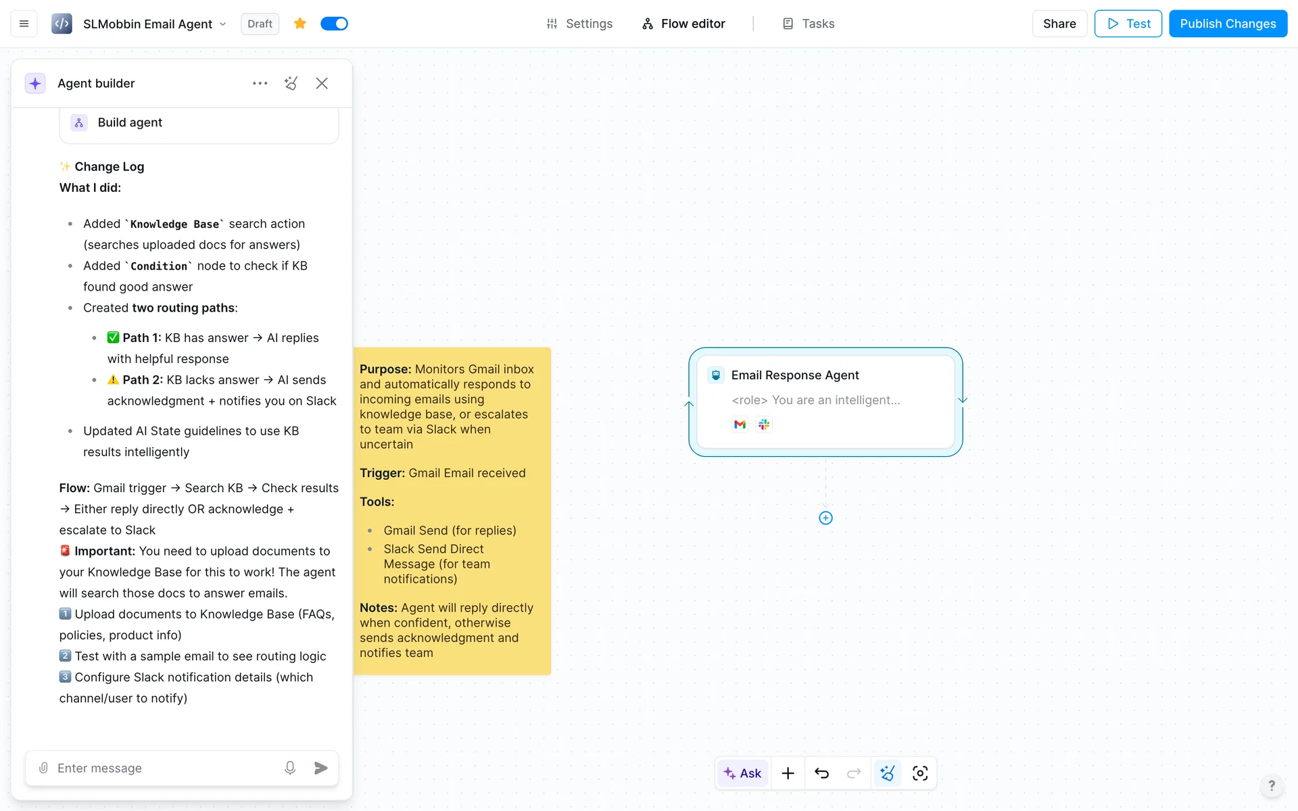Click the magic wand icon in Agent builder header
Screen dimensions: 1298x811
coord(291,83)
